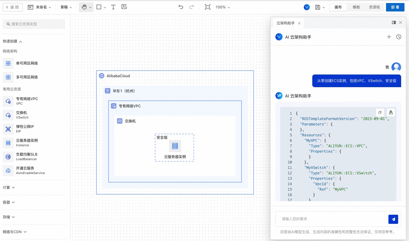Select the 负载均衡SLB LoadBalancer resource

tap(21, 157)
